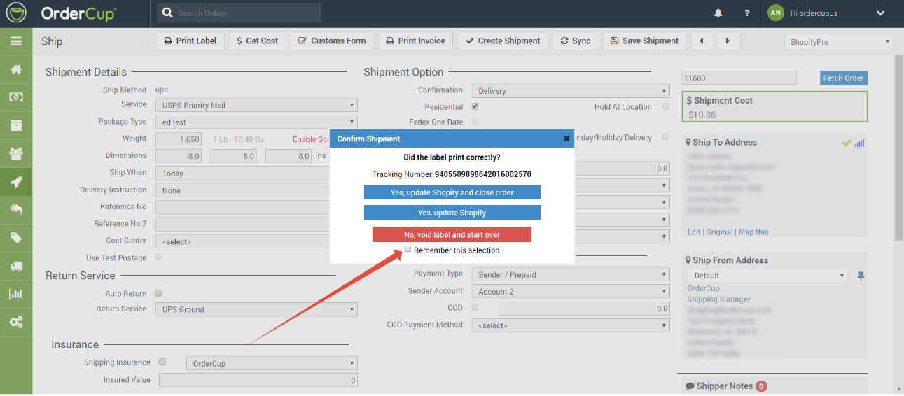Click No, void label and start over
This screenshot has width=904, height=396.
coord(452,234)
